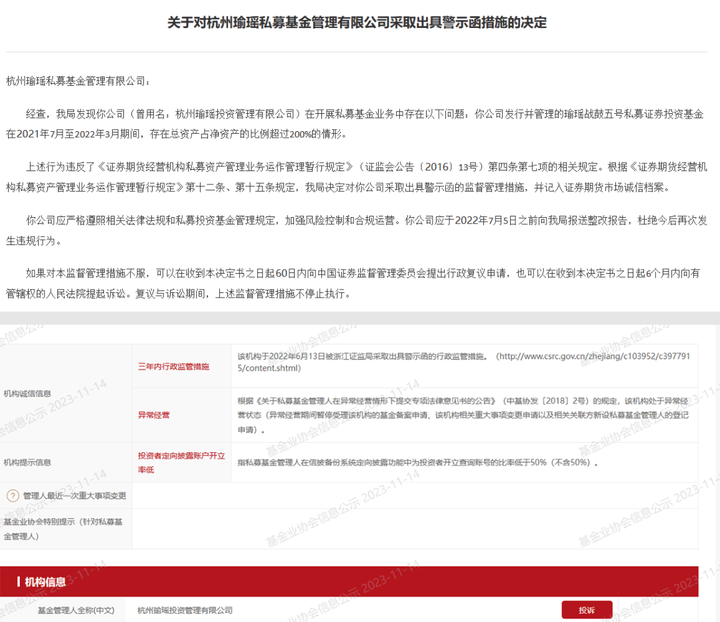
Task: Click the 基金管理人全称(中文) field label
Action: point(76,610)
